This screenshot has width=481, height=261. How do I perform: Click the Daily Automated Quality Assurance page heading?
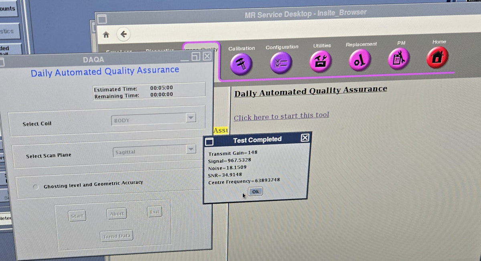tap(311, 91)
